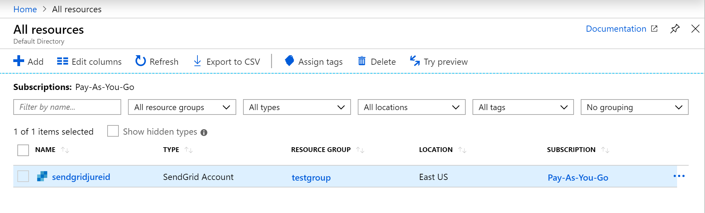Toggle the checkbox for the sendgridjureid row
705x213 pixels.
pyautogui.click(x=23, y=176)
